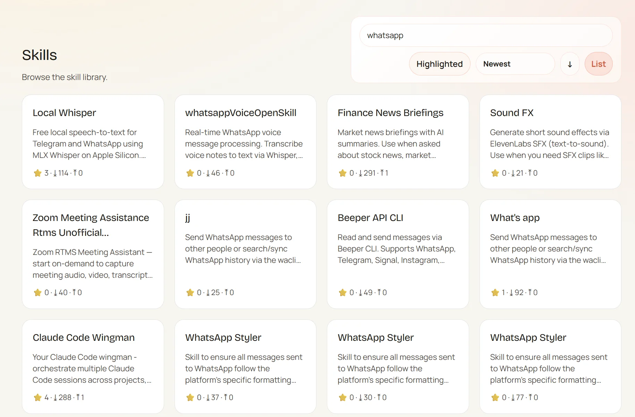Viewport: 635px width, 417px height.
Task: Click the "Zoom RTMS Meeting Assistant" description
Action: coord(93,264)
